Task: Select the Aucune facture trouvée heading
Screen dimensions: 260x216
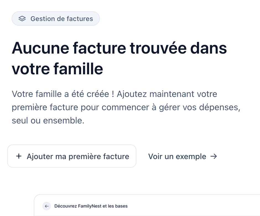Action: click(x=119, y=58)
